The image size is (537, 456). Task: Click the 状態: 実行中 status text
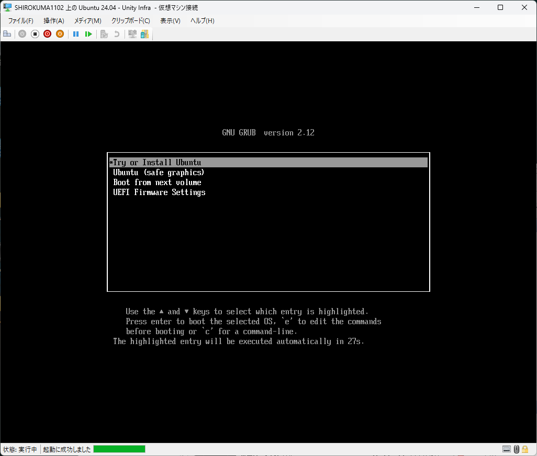pos(20,449)
